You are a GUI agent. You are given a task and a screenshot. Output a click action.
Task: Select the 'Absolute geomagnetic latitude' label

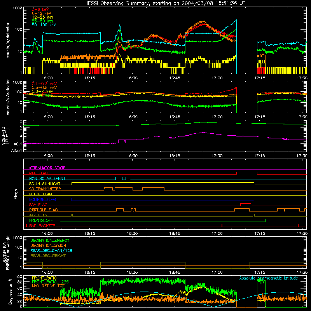click(x=269, y=278)
